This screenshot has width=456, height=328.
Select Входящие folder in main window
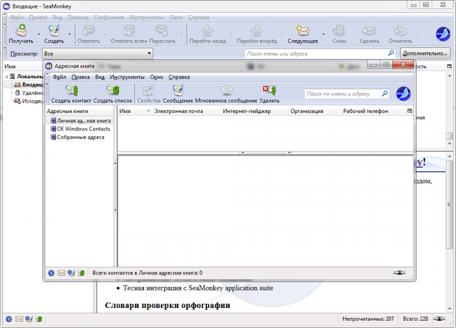pos(28,84)
